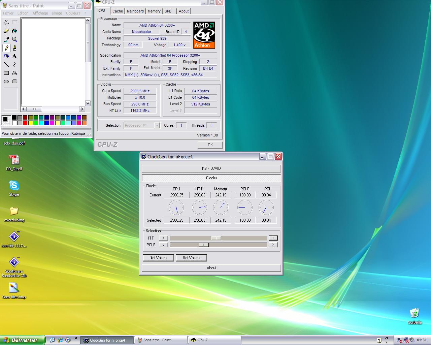Click the taskbar help question mark icon

[379, 340]
